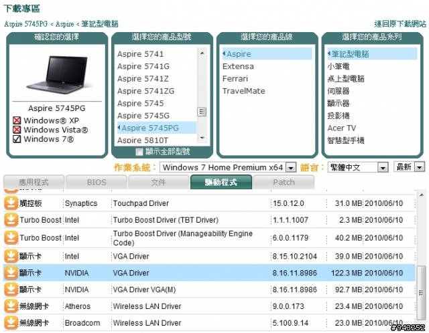Select 投影機 product series

[x=339, y=116]
